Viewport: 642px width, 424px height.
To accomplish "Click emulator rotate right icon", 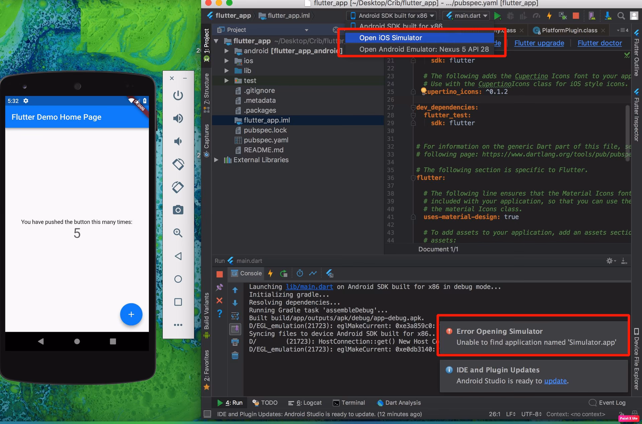I will coord(178,187).
